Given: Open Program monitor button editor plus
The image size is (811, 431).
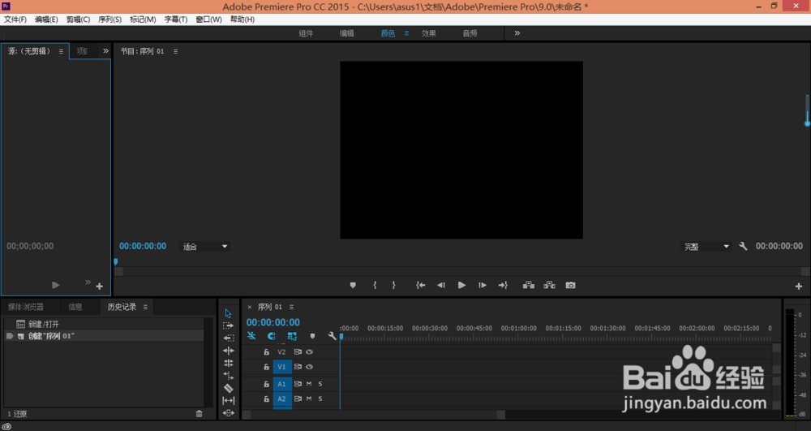Looking at the screenshot, I should click(x=799, y=287).
